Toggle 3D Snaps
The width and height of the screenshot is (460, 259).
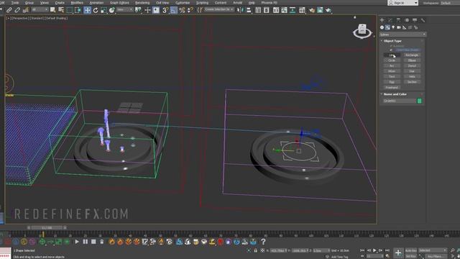(x=165, y=10)
